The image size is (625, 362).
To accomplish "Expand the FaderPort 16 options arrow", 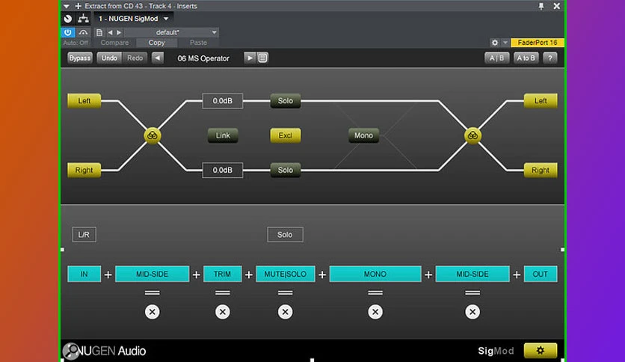I will (505, 43).
